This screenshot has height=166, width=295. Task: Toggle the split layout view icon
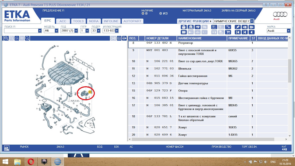click(x=119, y=38)
